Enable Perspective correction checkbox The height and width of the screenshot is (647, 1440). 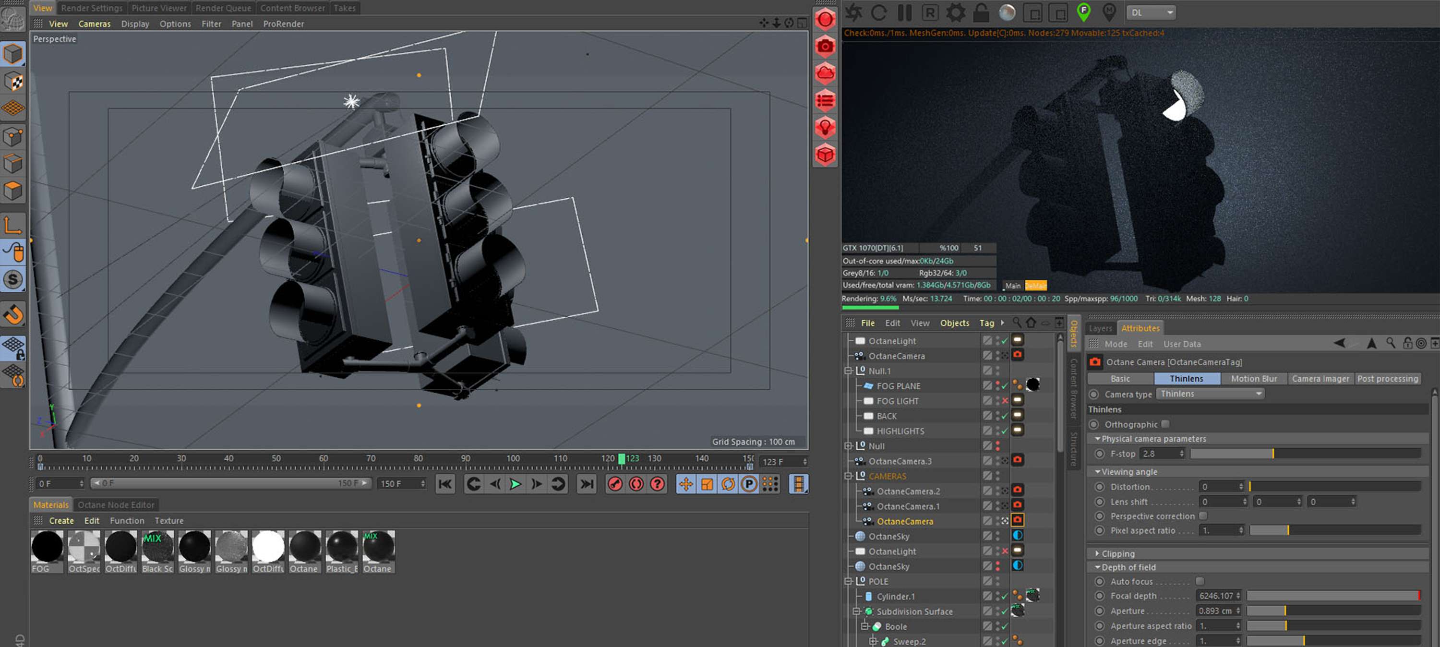click(x=1203, y=515)
